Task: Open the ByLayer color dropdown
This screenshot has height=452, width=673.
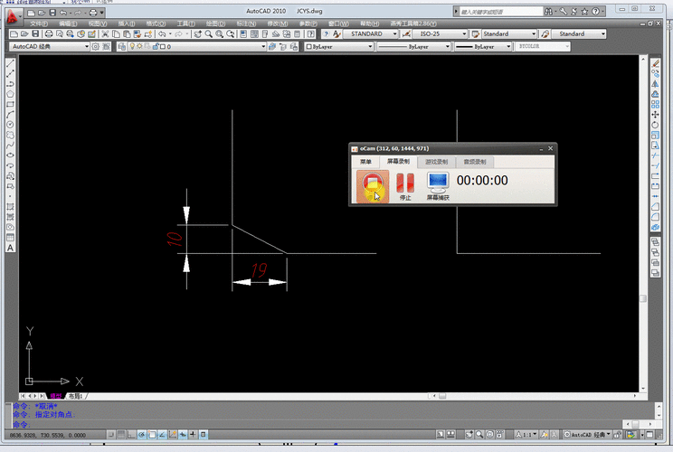Action: [338, 46]
